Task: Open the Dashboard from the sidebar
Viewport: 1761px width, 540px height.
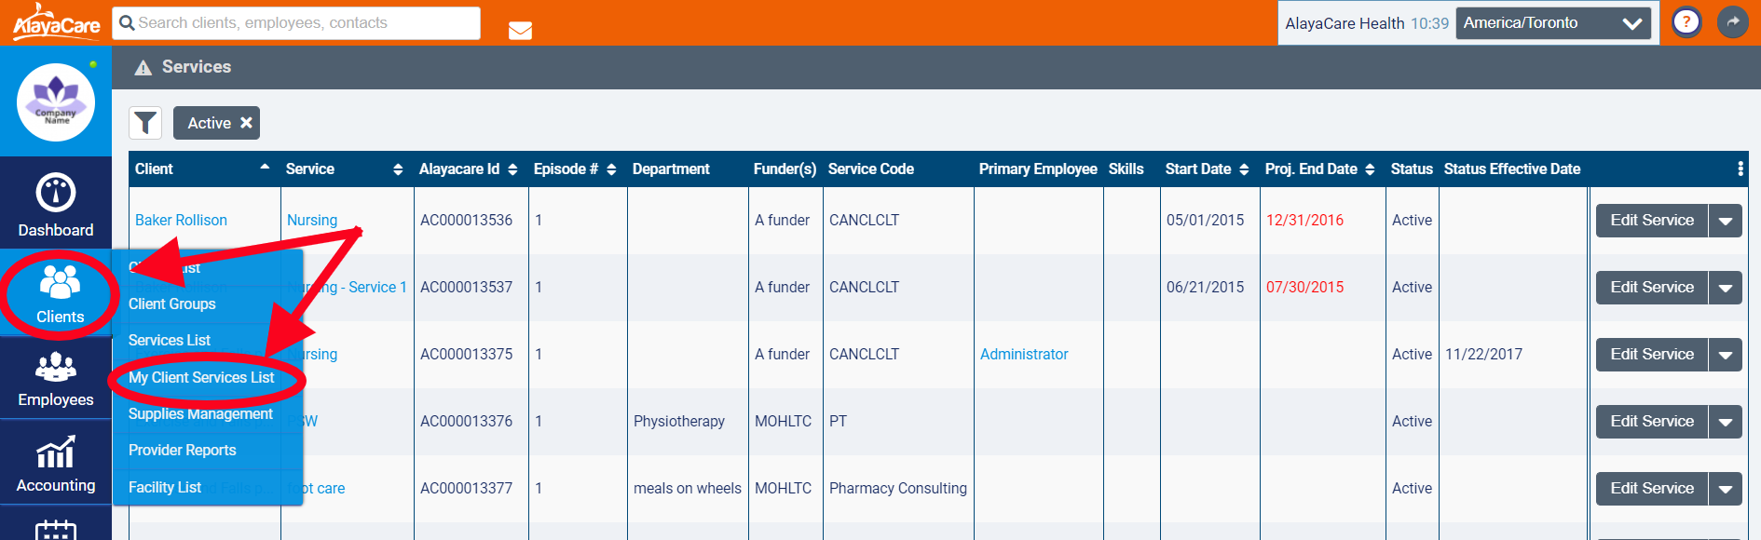Action: (56, 205)
